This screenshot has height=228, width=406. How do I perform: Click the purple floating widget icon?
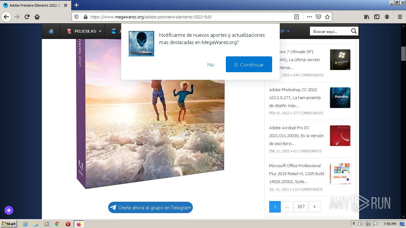(x=9, y=210)
